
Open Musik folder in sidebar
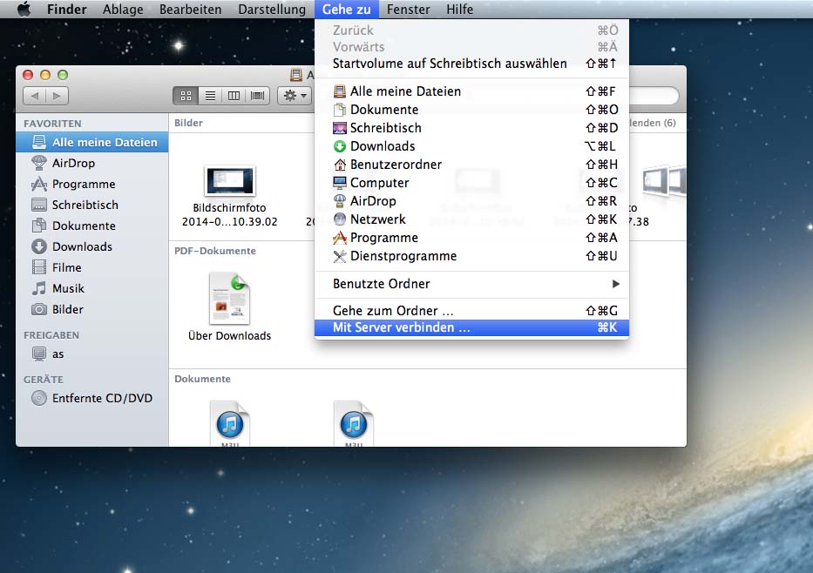(68, 288)
